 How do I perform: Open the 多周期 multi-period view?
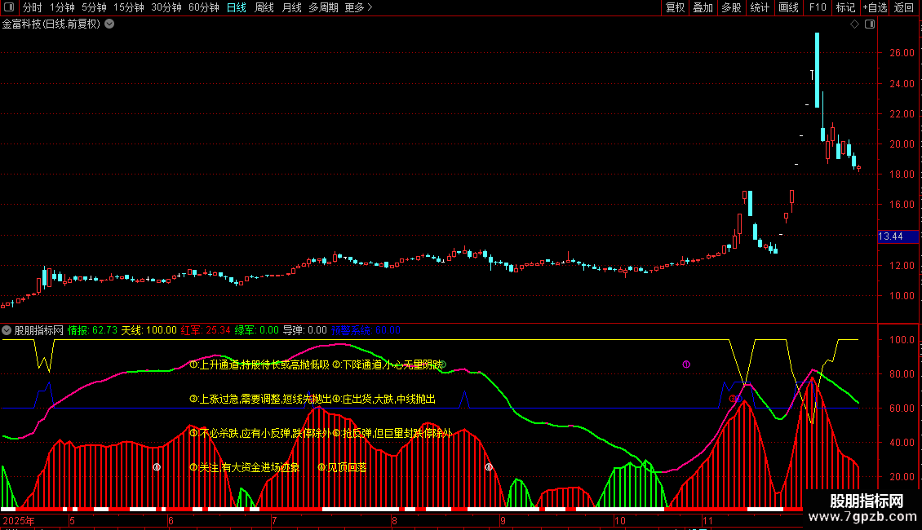pyautogui.click(x=323, y=7)
